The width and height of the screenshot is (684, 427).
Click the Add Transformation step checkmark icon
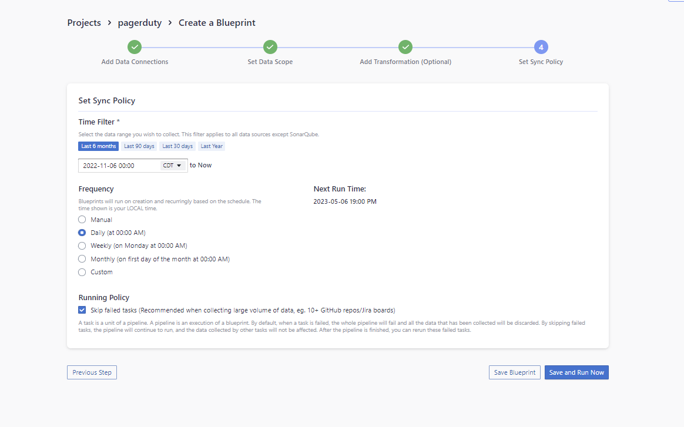[405, 47]
